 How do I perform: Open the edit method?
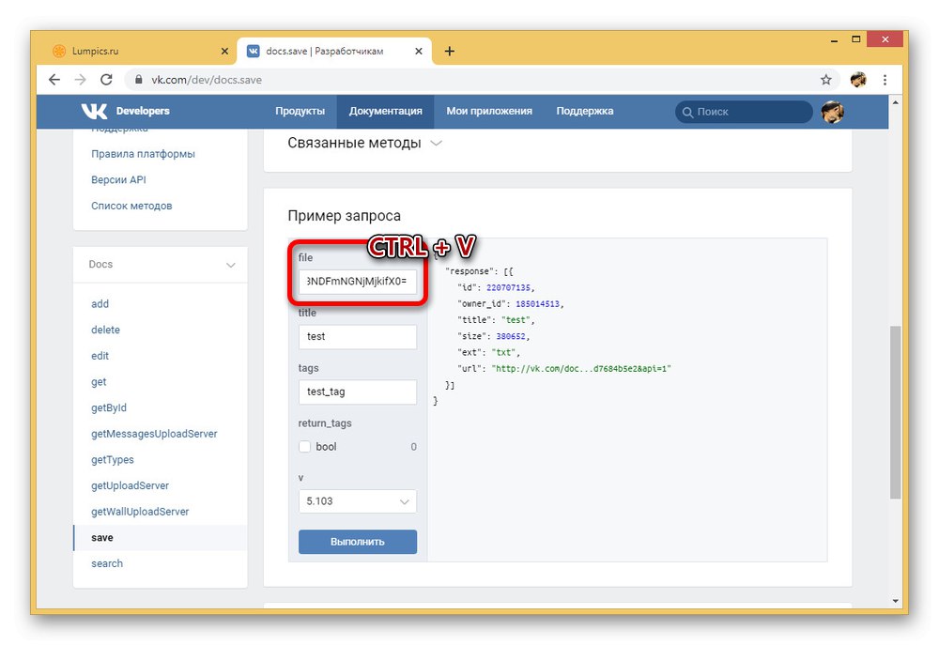coord(100,357)
